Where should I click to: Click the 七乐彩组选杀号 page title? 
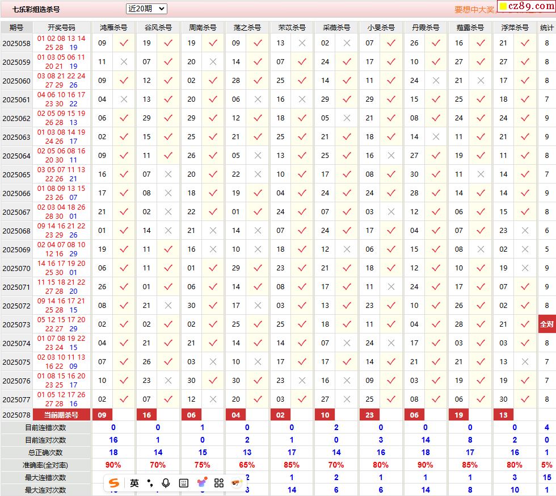point(36,10)
